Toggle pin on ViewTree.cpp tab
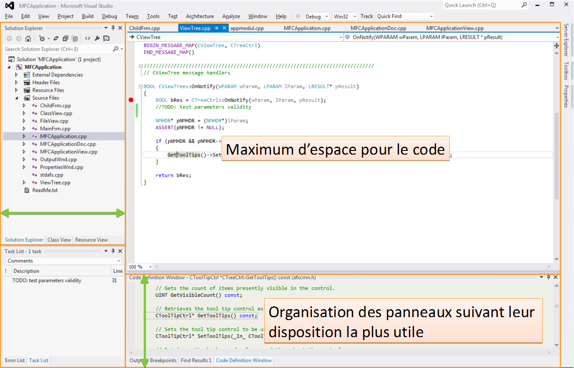 (216, 28)
